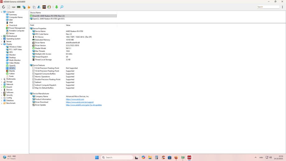286x161 pixels.
Task: Toggle 10-bit Precision Floating-Point checkbox
Action: (33, 68)
